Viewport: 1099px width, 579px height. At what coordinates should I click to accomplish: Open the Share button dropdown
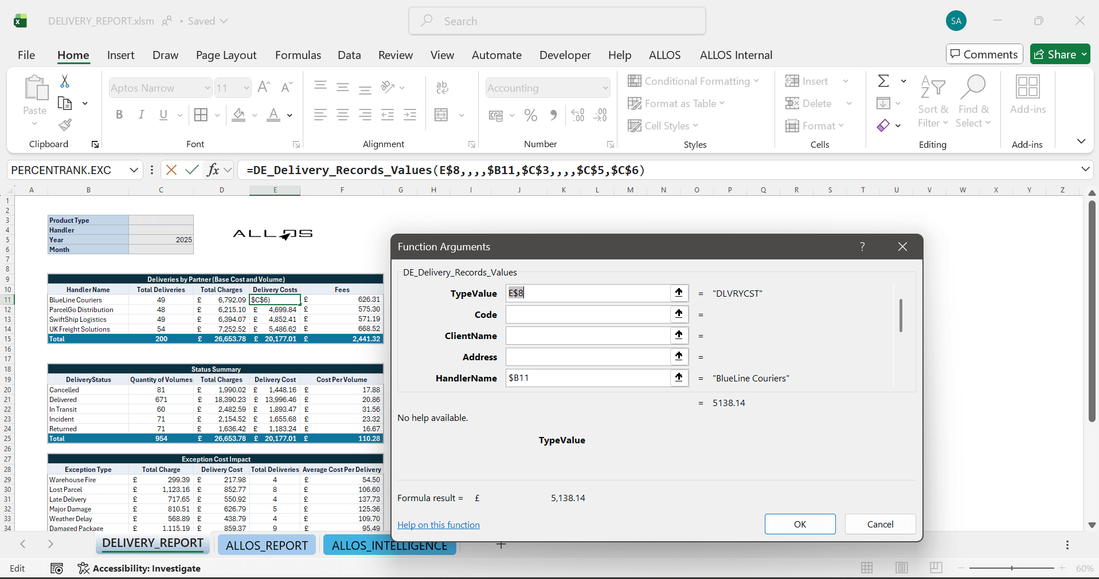tap(1084, 54)
